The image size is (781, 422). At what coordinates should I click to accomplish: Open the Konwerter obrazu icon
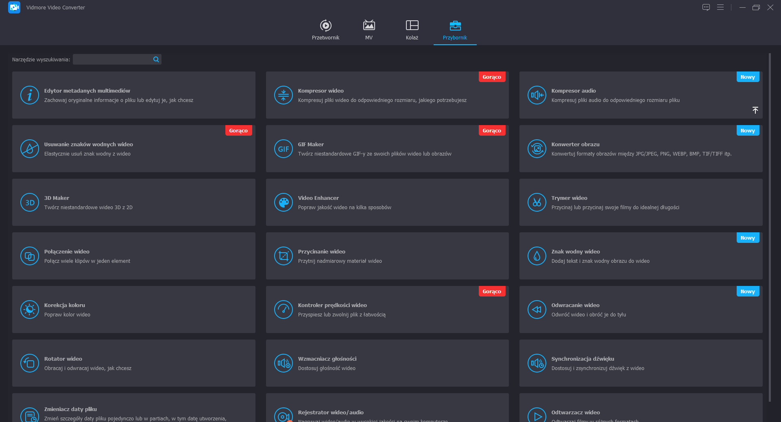[537, 149]
